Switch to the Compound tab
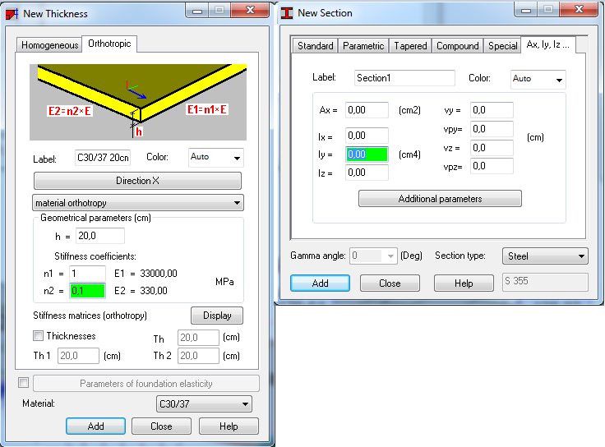The width and height of the screenshot is (605, 447). click(457, 46)
